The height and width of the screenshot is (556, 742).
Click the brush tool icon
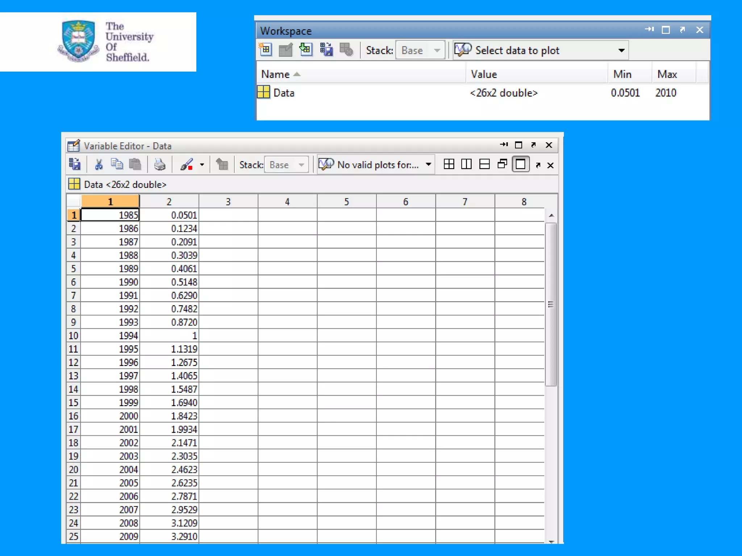[x=187, y=165]
